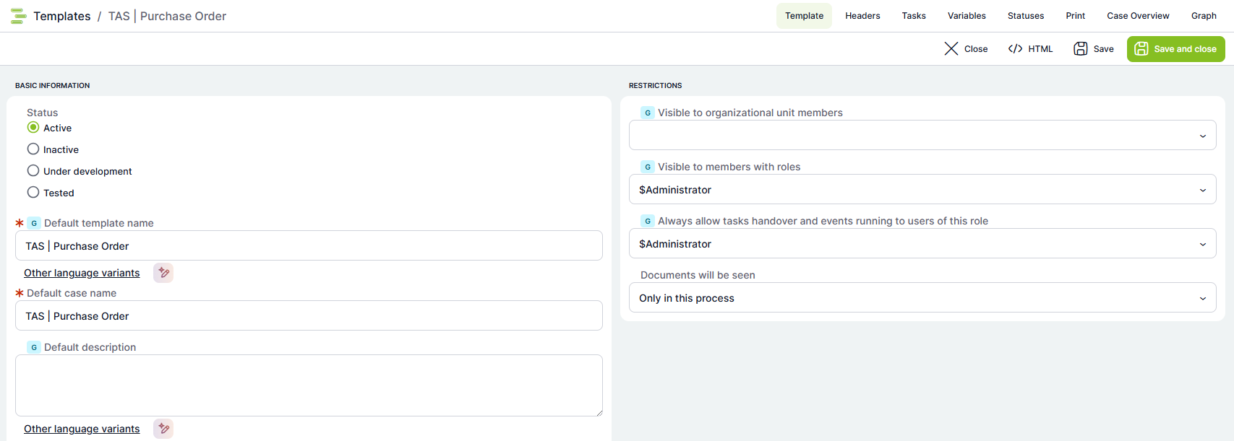This screenshot has height=441, width=1234.
Task: Open the Case Overview tab
Action: 1138,16
